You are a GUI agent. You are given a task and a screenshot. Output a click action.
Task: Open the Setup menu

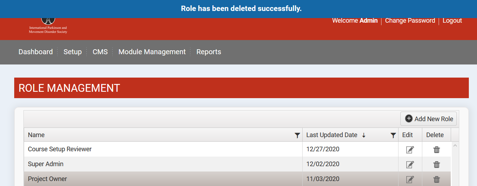pos(72,52)
